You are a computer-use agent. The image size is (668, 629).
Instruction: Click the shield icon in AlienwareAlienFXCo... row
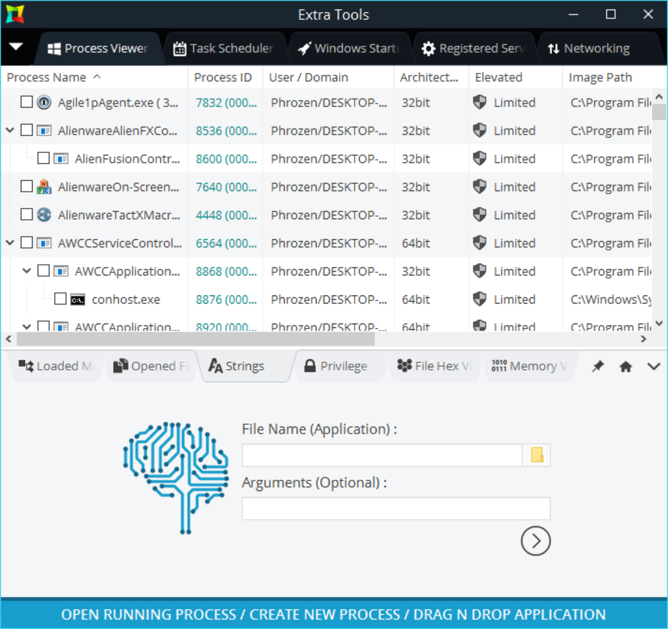pos(479,130)
